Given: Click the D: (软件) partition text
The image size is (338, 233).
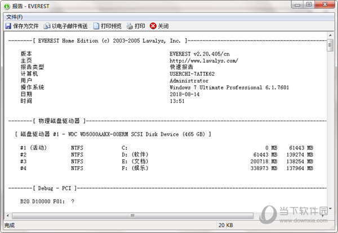Looking at the screenshot, I should pos(135,154).
